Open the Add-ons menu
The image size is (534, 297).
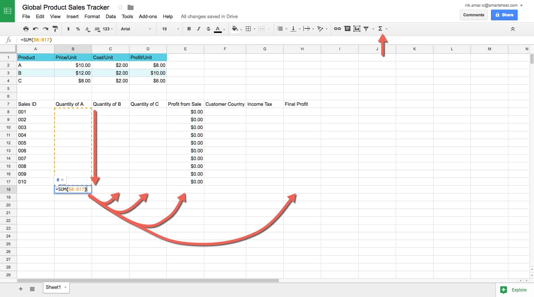(x=148, y=16)
